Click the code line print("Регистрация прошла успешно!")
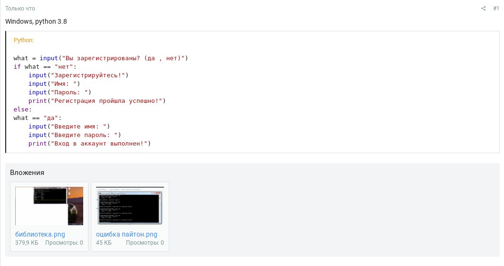504x266 pixels. [97, 101]
